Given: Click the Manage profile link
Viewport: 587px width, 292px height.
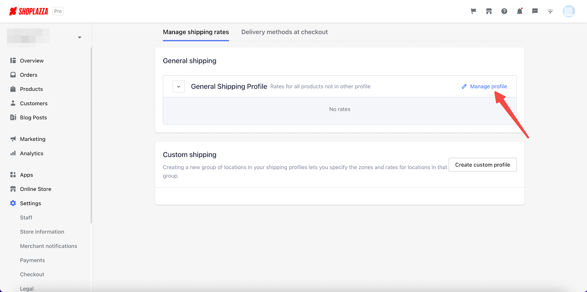Looking at the screenshot, I should tap(488, 87).
